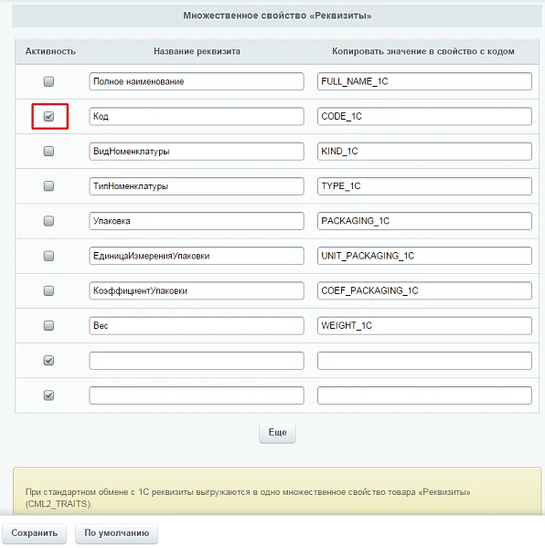The height and width of the screenshot is (548, 545).
Task: Focus the FULL_NAME_1C code field
Action: pyautogui.click(x=424, y=81)
